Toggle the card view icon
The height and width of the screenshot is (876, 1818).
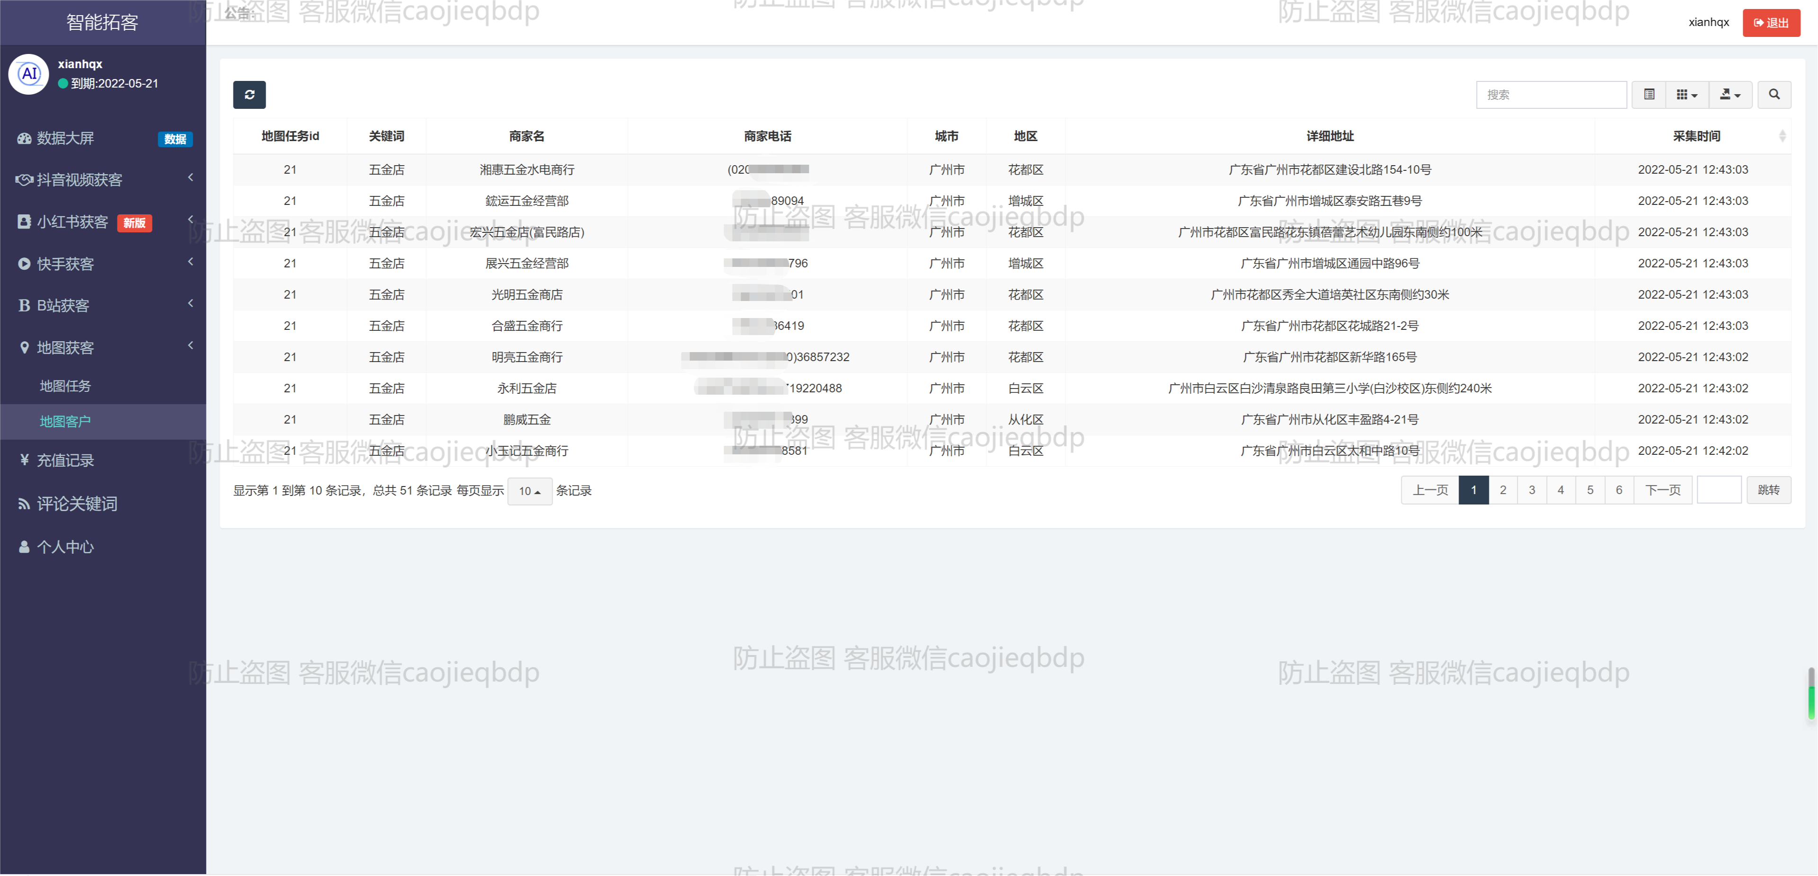coord(1648,95)
